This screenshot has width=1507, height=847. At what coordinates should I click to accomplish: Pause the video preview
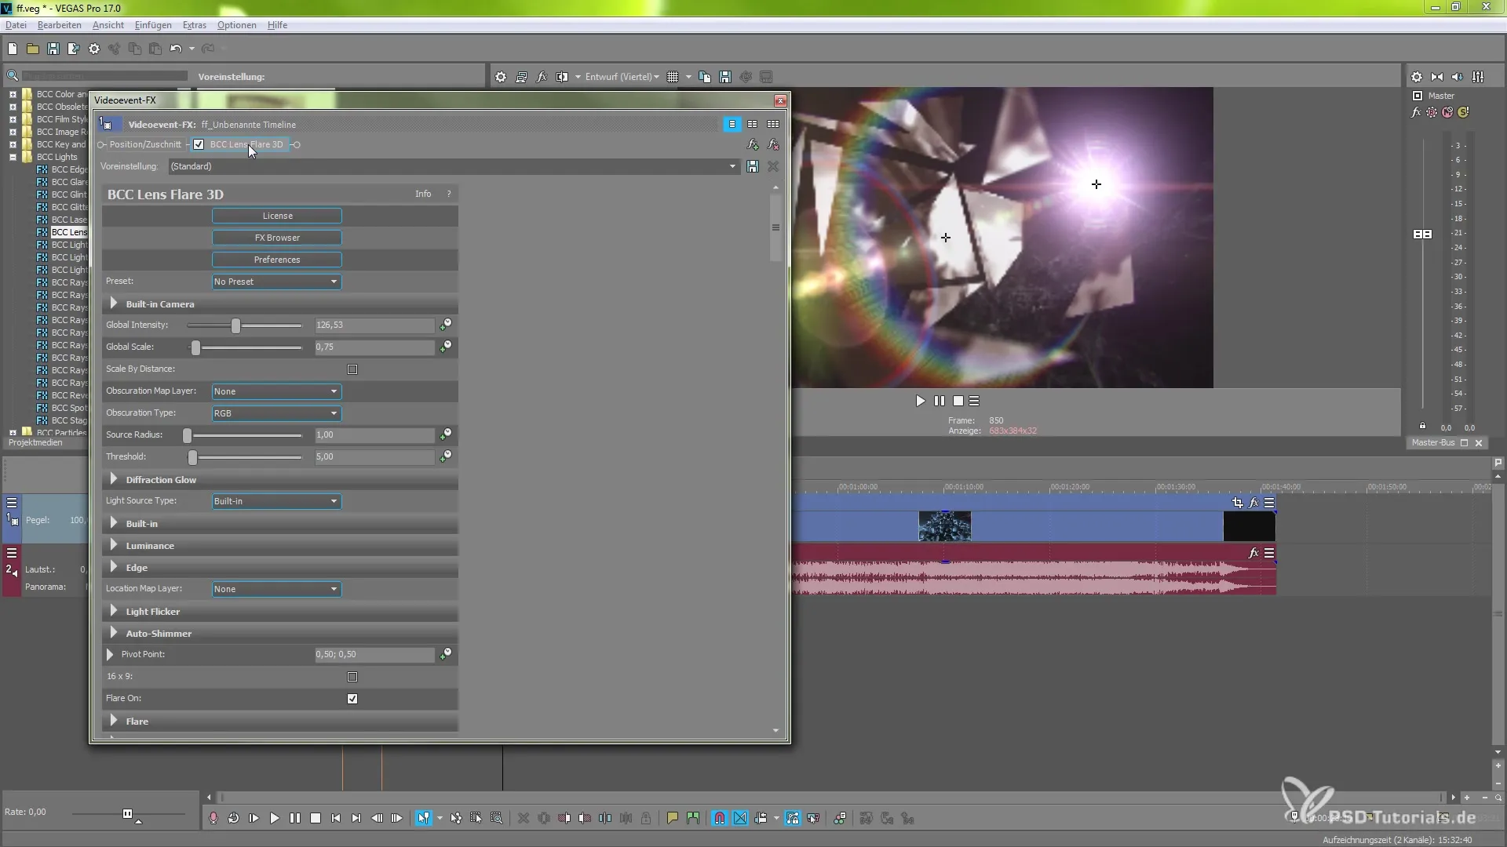point(940,401)
